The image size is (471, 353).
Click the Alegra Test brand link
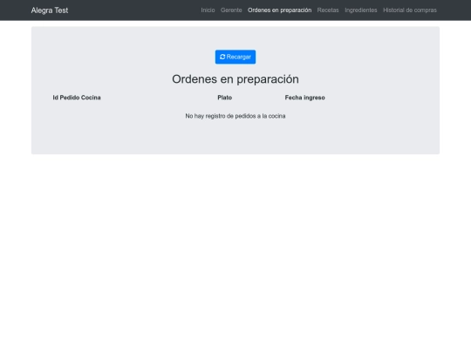pos(50,10)
